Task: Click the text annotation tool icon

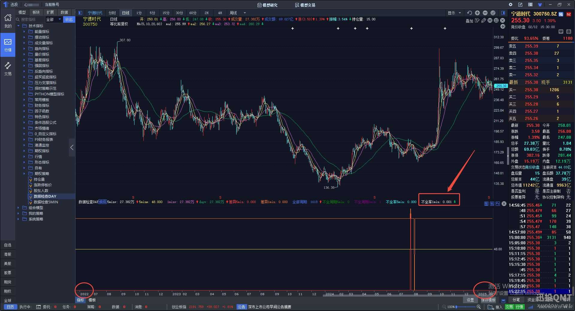Action: click(477, 21)
